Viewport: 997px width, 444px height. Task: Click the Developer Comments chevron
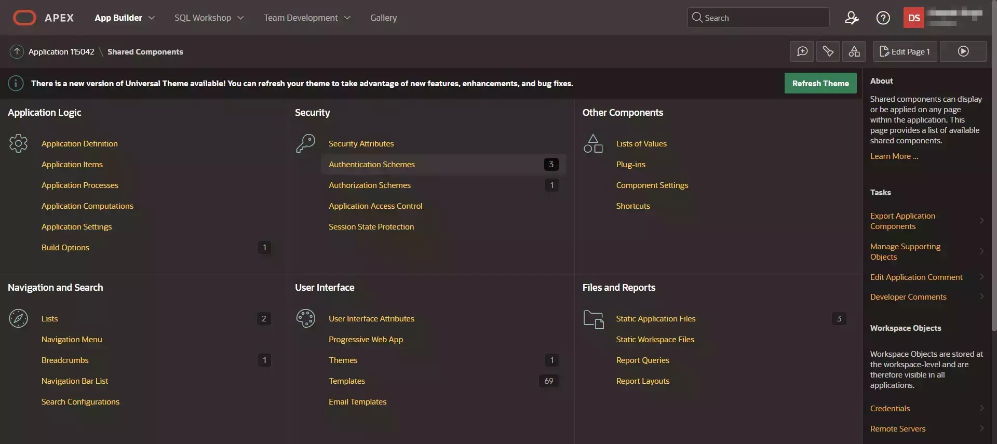981,297
